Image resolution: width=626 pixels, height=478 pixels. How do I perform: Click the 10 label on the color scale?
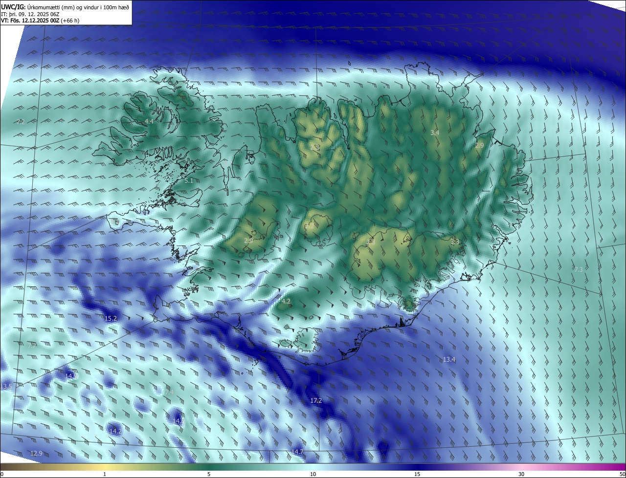[x=313, y=474]
